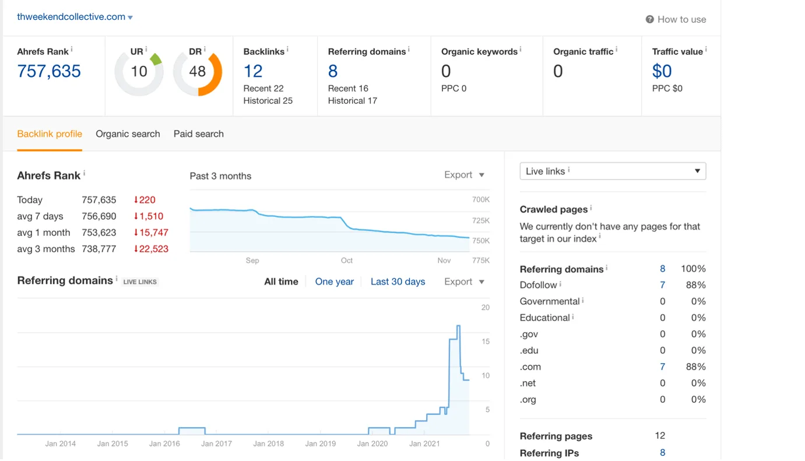Click the info icon next to Dofollow

pyautogui.click(x=561, y=283)
